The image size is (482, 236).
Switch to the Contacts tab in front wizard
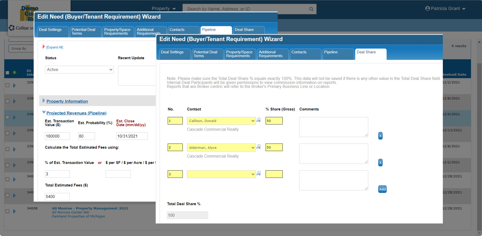coord(305,54)
